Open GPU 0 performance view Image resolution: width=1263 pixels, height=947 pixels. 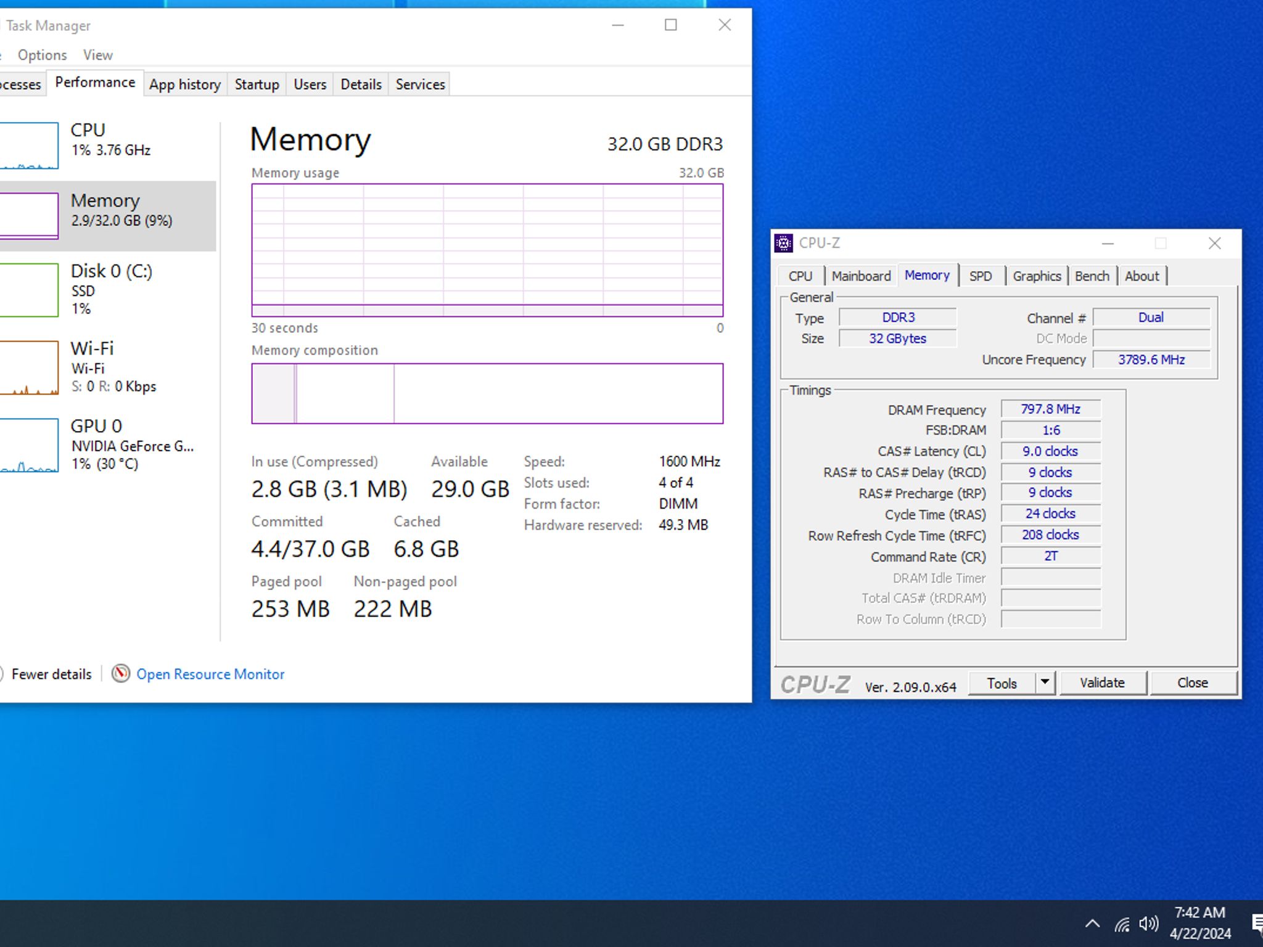tap(107, 445)
